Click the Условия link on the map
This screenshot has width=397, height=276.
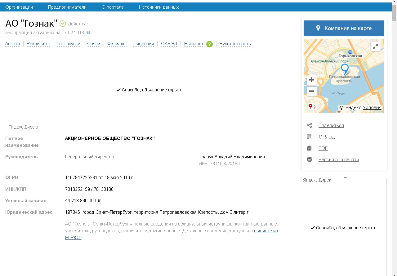point(372,107)
